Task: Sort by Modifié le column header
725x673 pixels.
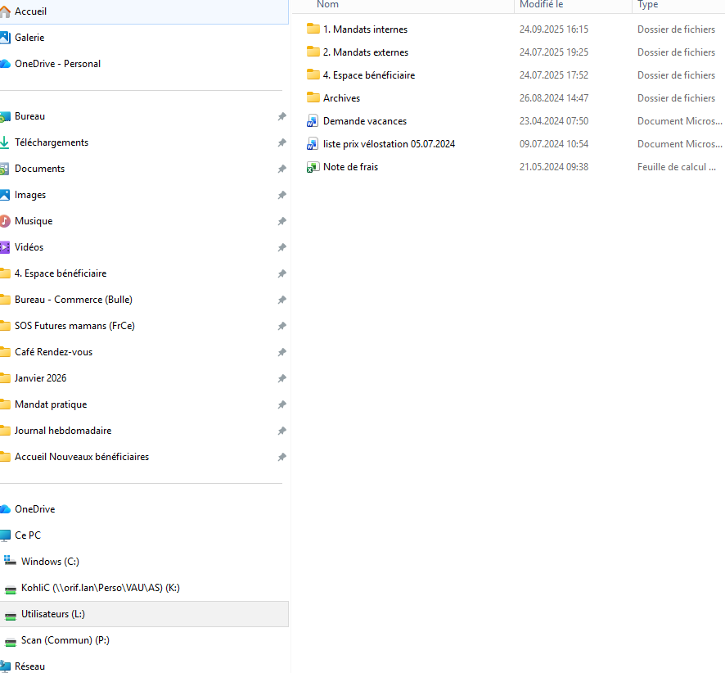Action: (541, 5)
